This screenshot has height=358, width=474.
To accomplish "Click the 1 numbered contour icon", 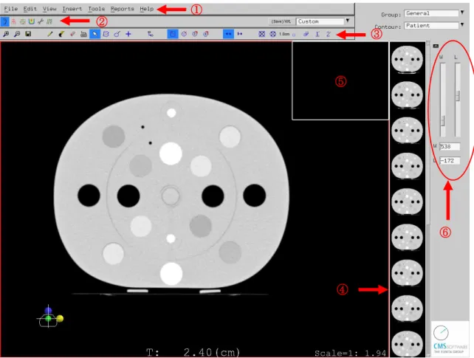I will pos(317,34).
